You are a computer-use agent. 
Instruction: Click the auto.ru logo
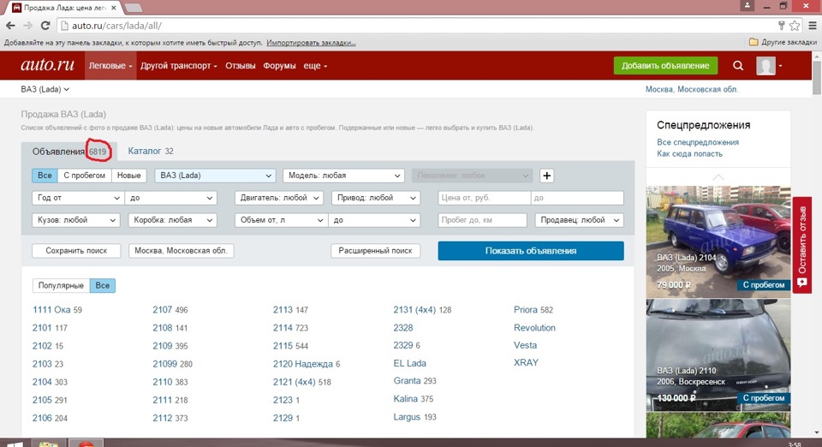47,65
